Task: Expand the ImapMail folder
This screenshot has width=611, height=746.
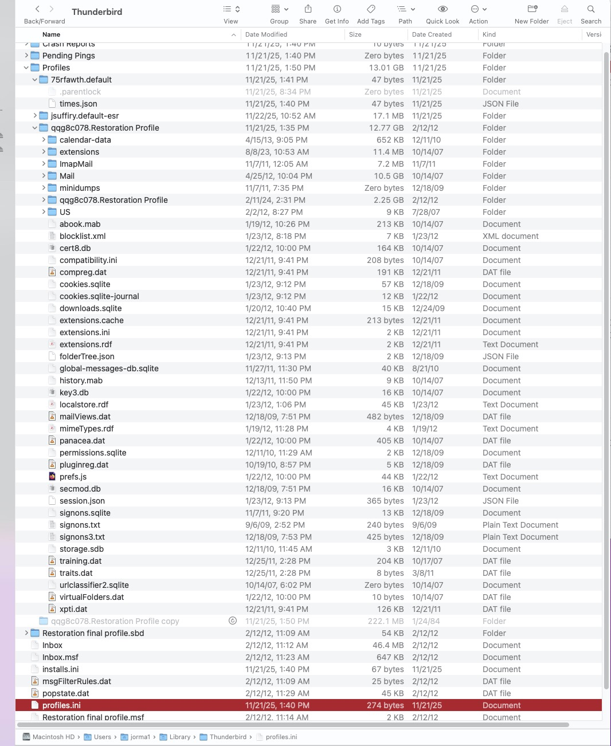Action: pos(44,164)
